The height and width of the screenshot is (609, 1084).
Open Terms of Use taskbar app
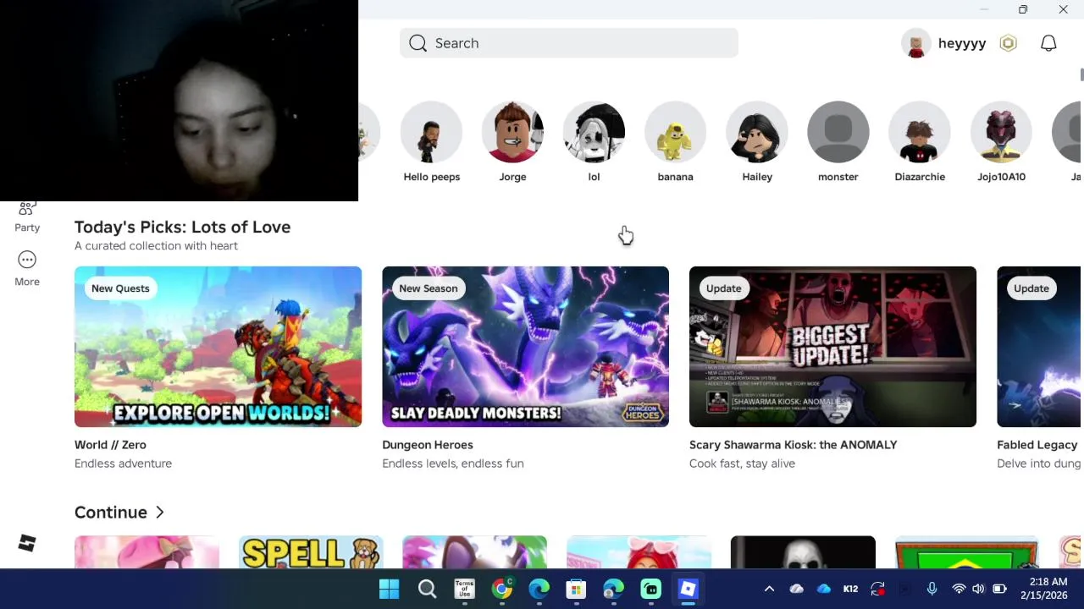(x=464, y=589)
